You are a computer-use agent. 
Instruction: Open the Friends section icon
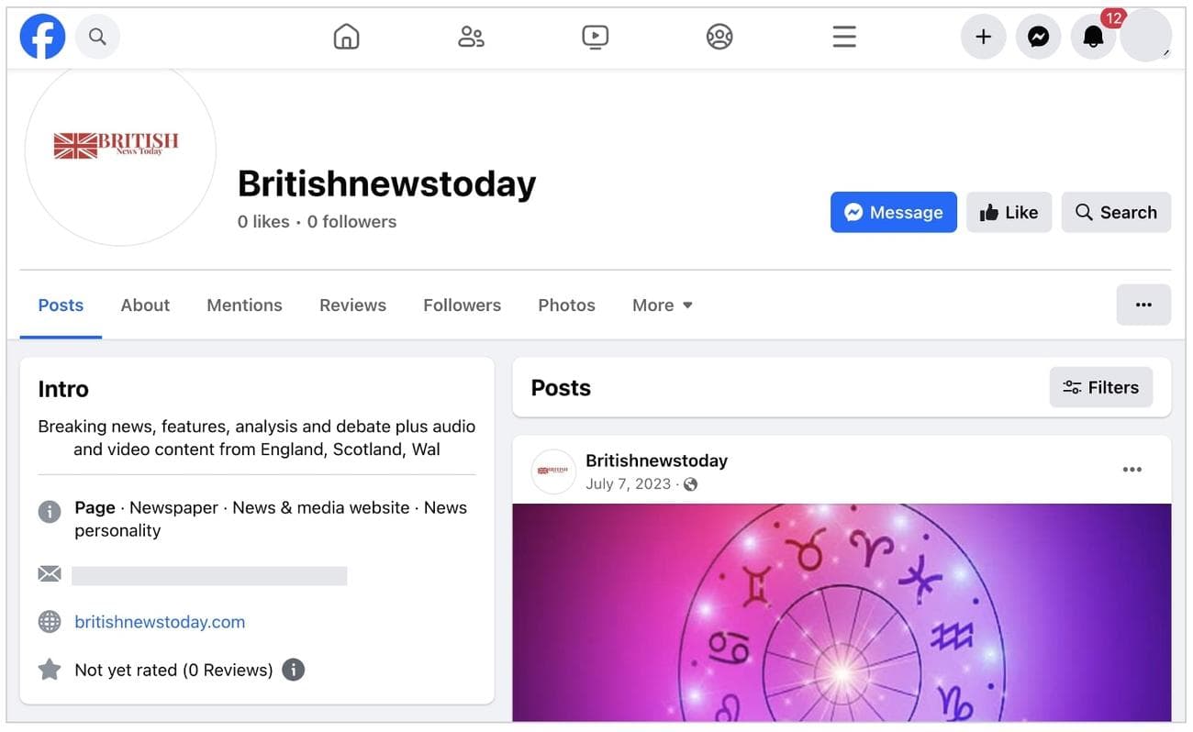[471, 36]
